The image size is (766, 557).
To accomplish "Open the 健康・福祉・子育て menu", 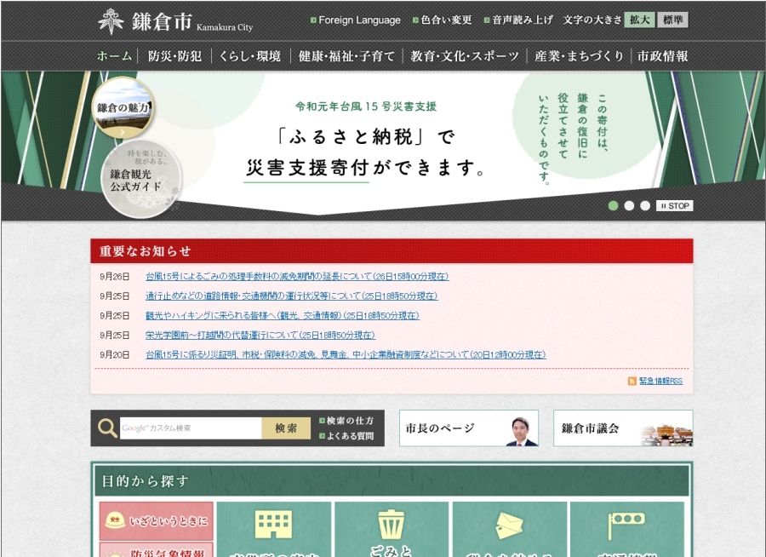I will pos(346,56).
